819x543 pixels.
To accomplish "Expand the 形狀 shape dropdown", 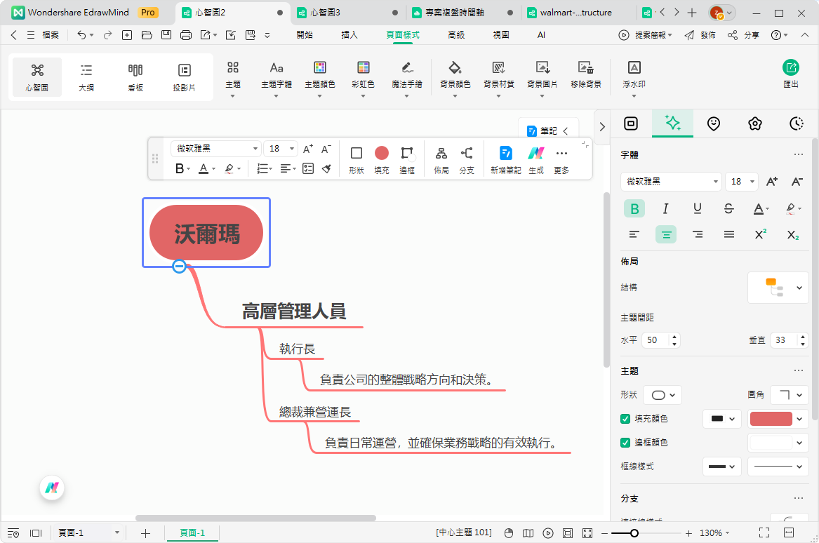I will click(661, 394).
